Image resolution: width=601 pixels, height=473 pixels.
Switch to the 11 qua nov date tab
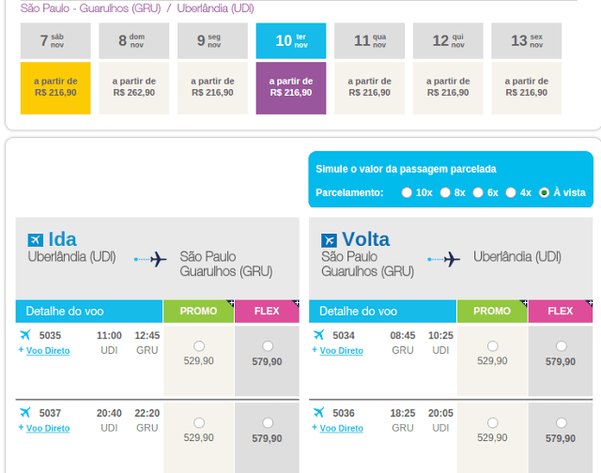369,40
